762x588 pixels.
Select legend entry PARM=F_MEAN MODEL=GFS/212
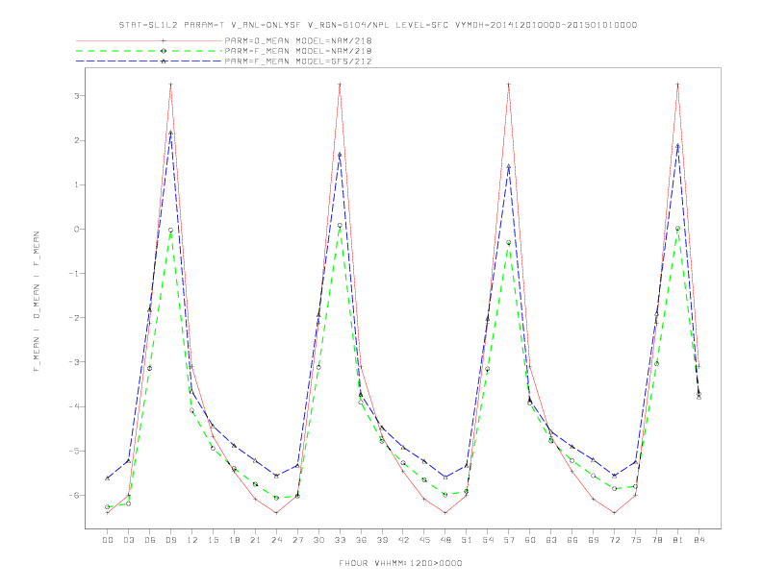[x=298, y=61]
